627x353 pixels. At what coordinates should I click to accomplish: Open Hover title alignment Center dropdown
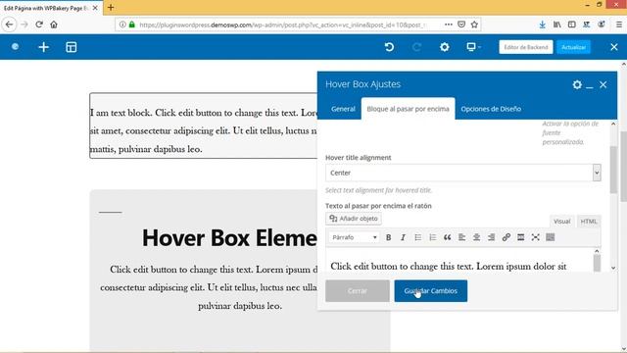pos(463,173)
